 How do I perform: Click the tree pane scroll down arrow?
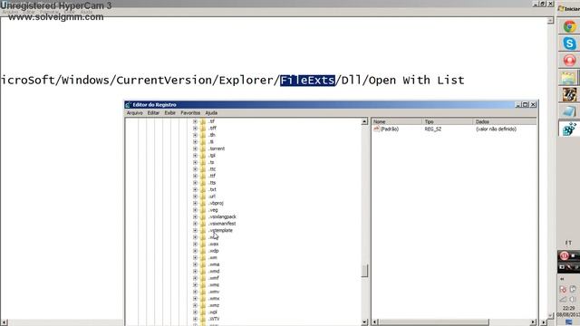[x=364, y=322]
